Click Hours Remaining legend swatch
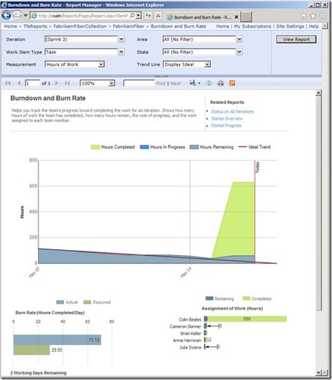Viewport: 332px width, 380px height. (x=194, y=147)
